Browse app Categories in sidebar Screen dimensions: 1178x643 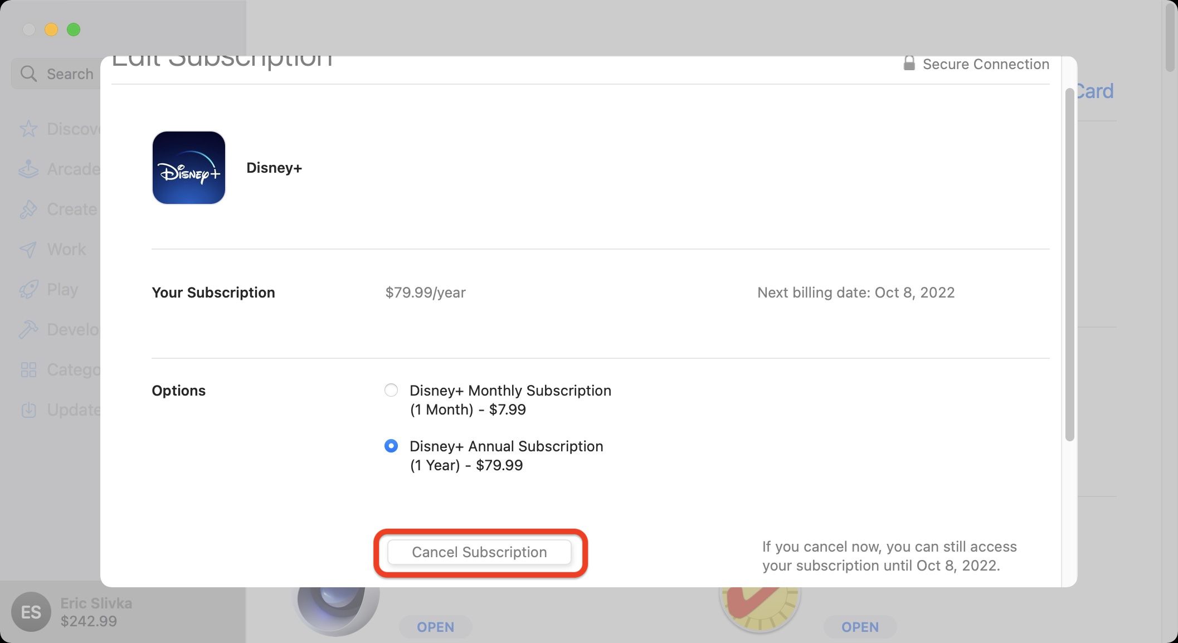[61, 369]
